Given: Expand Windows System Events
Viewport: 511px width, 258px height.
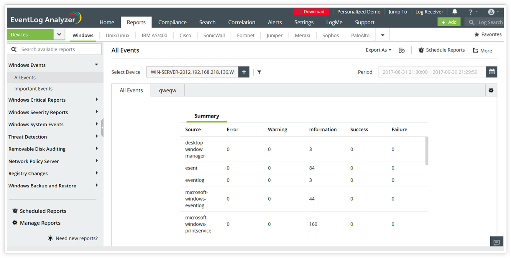Looking at the screenshot, I should (x=96, y=124).
